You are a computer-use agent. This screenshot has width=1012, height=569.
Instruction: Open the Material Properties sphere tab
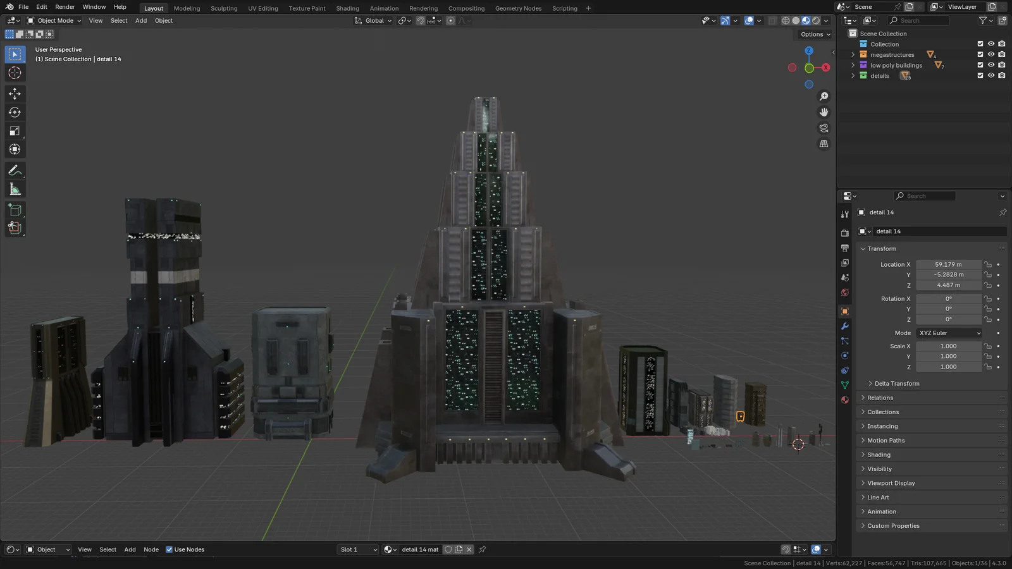[845, 400]
